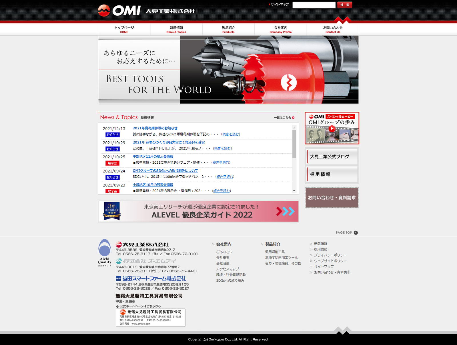Open footer 採用情報 link
The width and height of the screenshot is (457, 345).
pyautogui.click(x=321, y=250)
